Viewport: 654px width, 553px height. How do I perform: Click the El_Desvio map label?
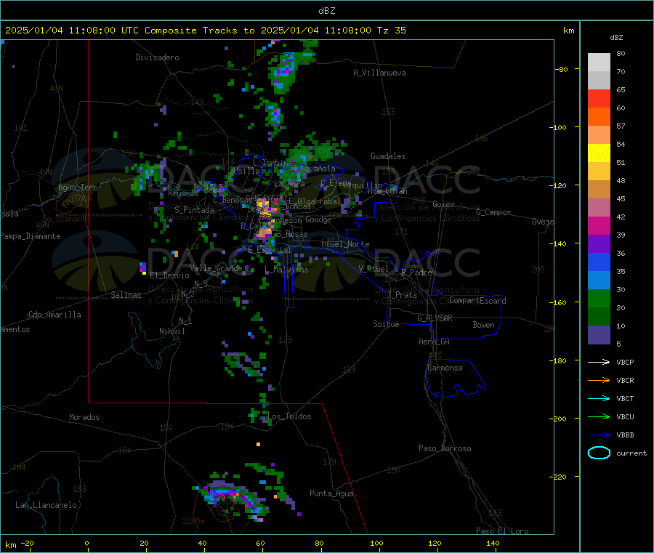(170, 275)
